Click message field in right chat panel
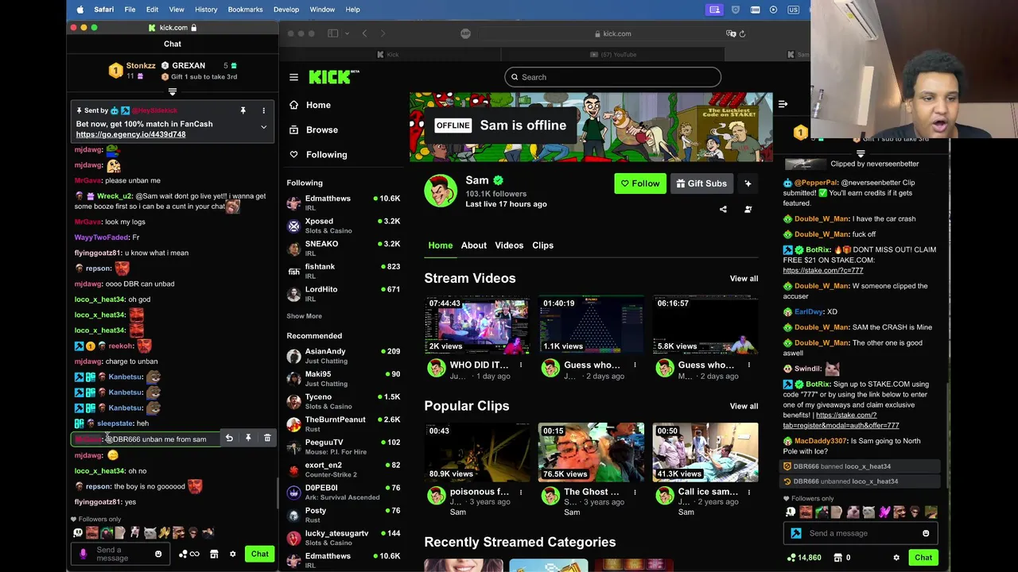 tap(860, 534)
